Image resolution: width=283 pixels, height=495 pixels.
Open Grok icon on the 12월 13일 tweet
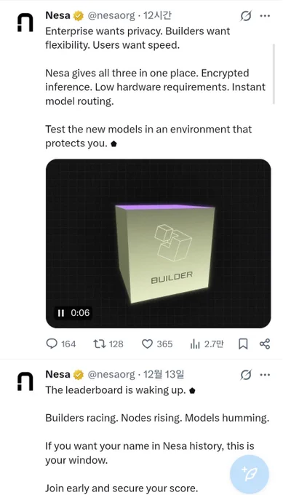pyautogui.click(x=246, y=375)
